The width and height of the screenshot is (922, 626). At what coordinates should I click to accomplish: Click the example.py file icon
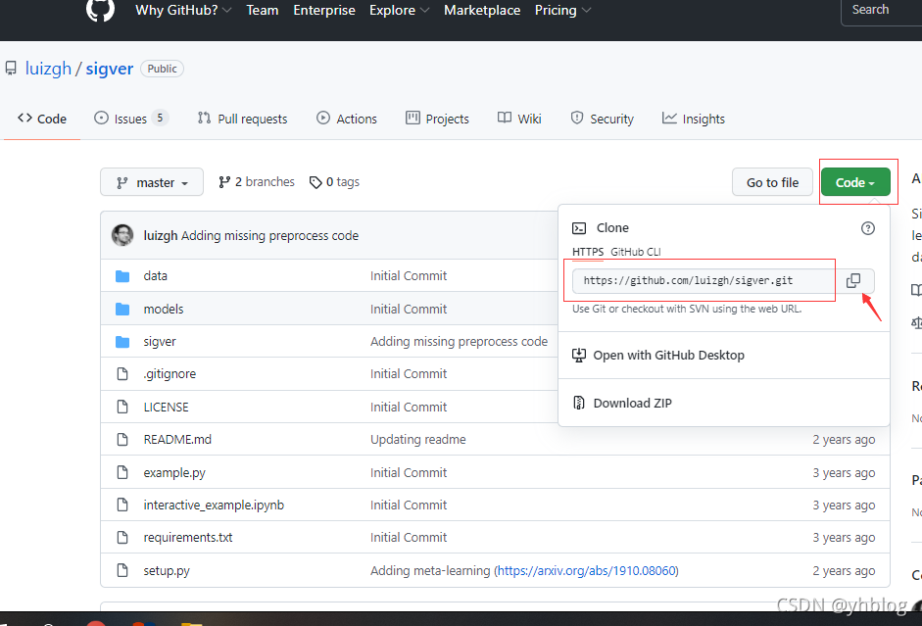click(x=122, y=472)
